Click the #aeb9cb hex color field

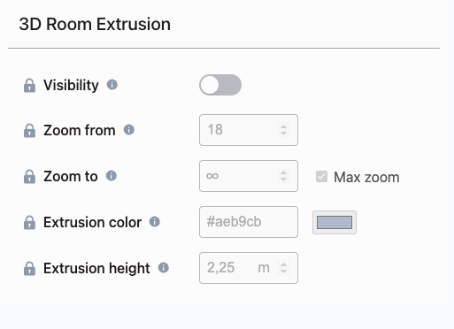[x=249, y=222]
